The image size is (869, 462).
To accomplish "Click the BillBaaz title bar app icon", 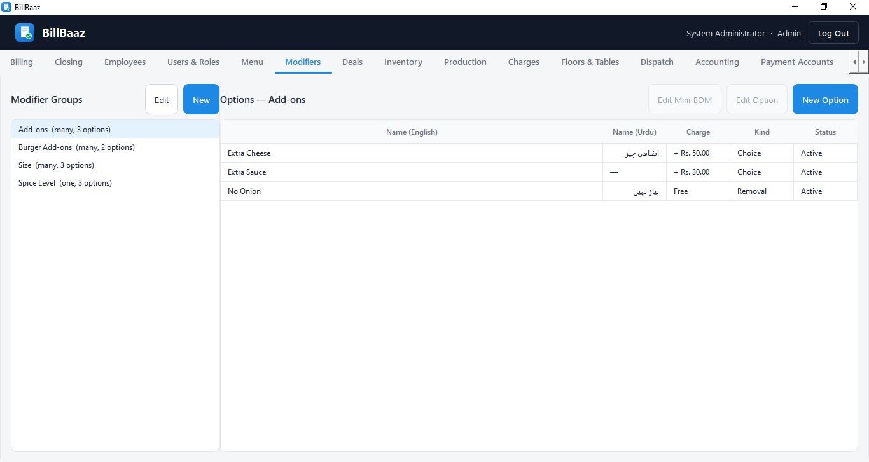I will (6, 7).
